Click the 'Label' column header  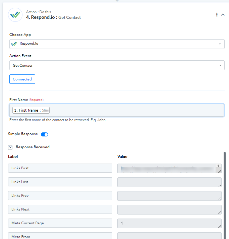coord(13,157)
